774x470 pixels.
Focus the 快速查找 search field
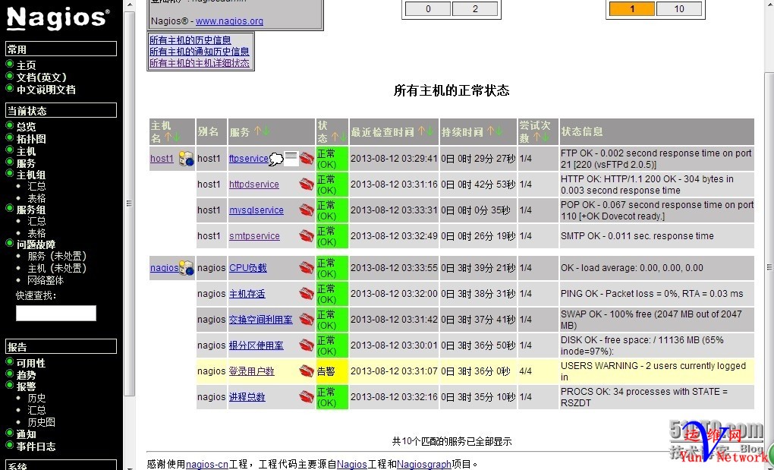click(56, 313)
